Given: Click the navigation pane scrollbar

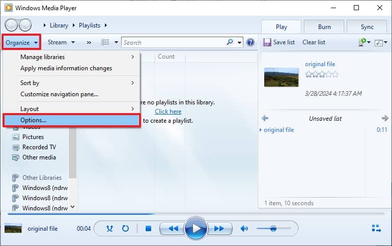Looking at the screenshot, I should tap(72, 152).
